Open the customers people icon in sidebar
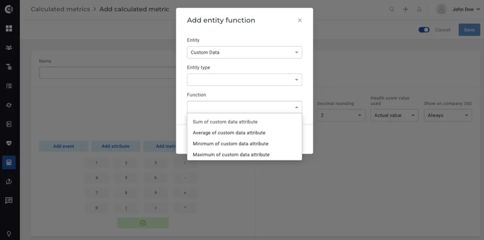This screenshot has height=240, width=484. pos(9,48)
